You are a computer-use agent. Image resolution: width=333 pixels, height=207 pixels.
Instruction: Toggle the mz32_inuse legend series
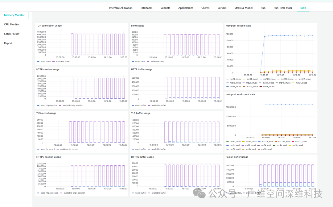(x=234, y=79)
